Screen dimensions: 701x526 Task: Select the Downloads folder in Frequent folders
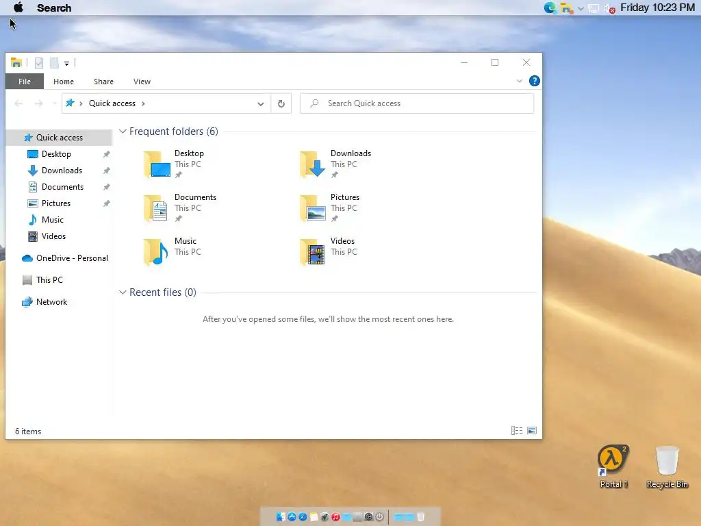[x=335, y=164]
